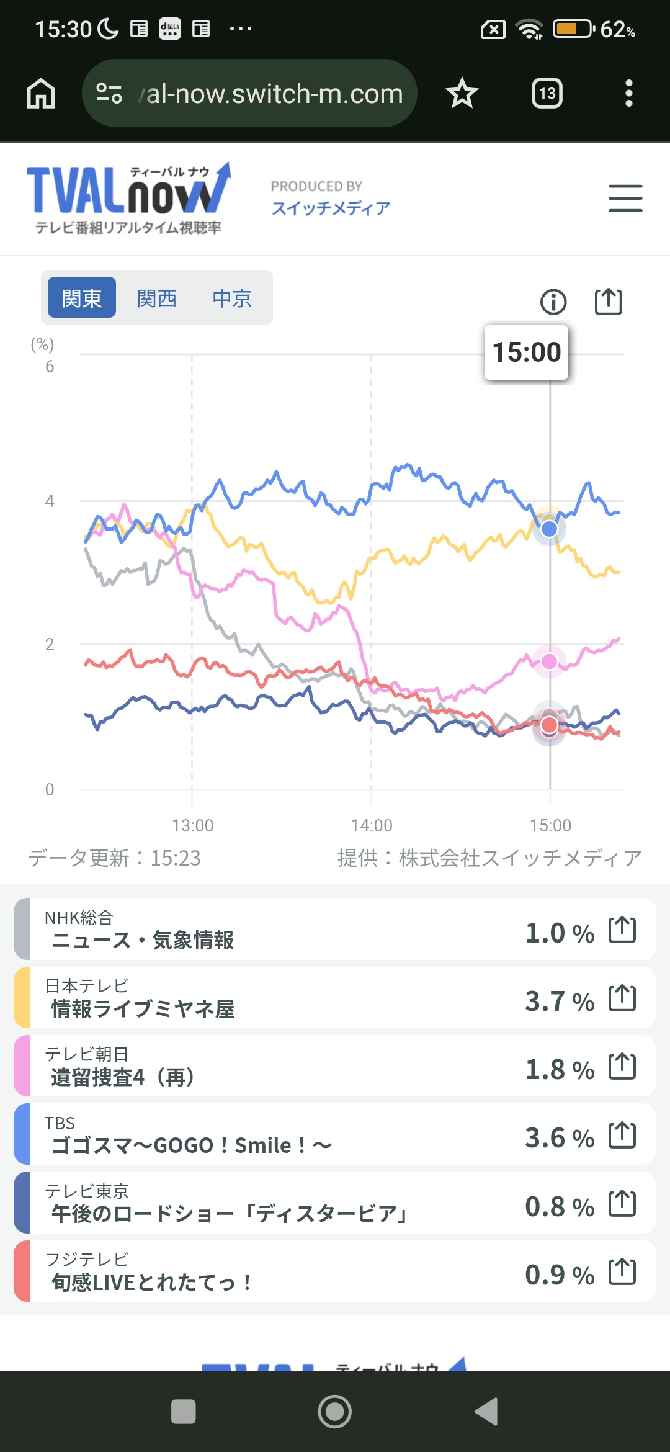The height and width of the screenshot is (1452, 670).
Task: Open the スイッチメディア producer link
Action: (331, 207)
